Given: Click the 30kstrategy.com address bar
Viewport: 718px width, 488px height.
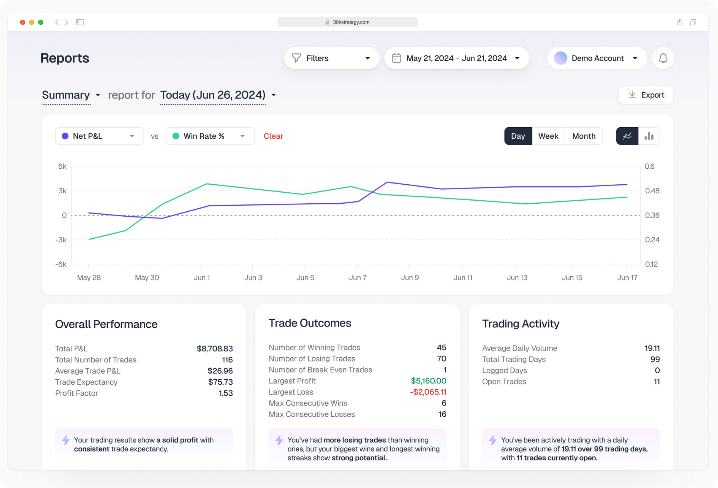Looking at the screenshot, I should (x=347, y=22).
